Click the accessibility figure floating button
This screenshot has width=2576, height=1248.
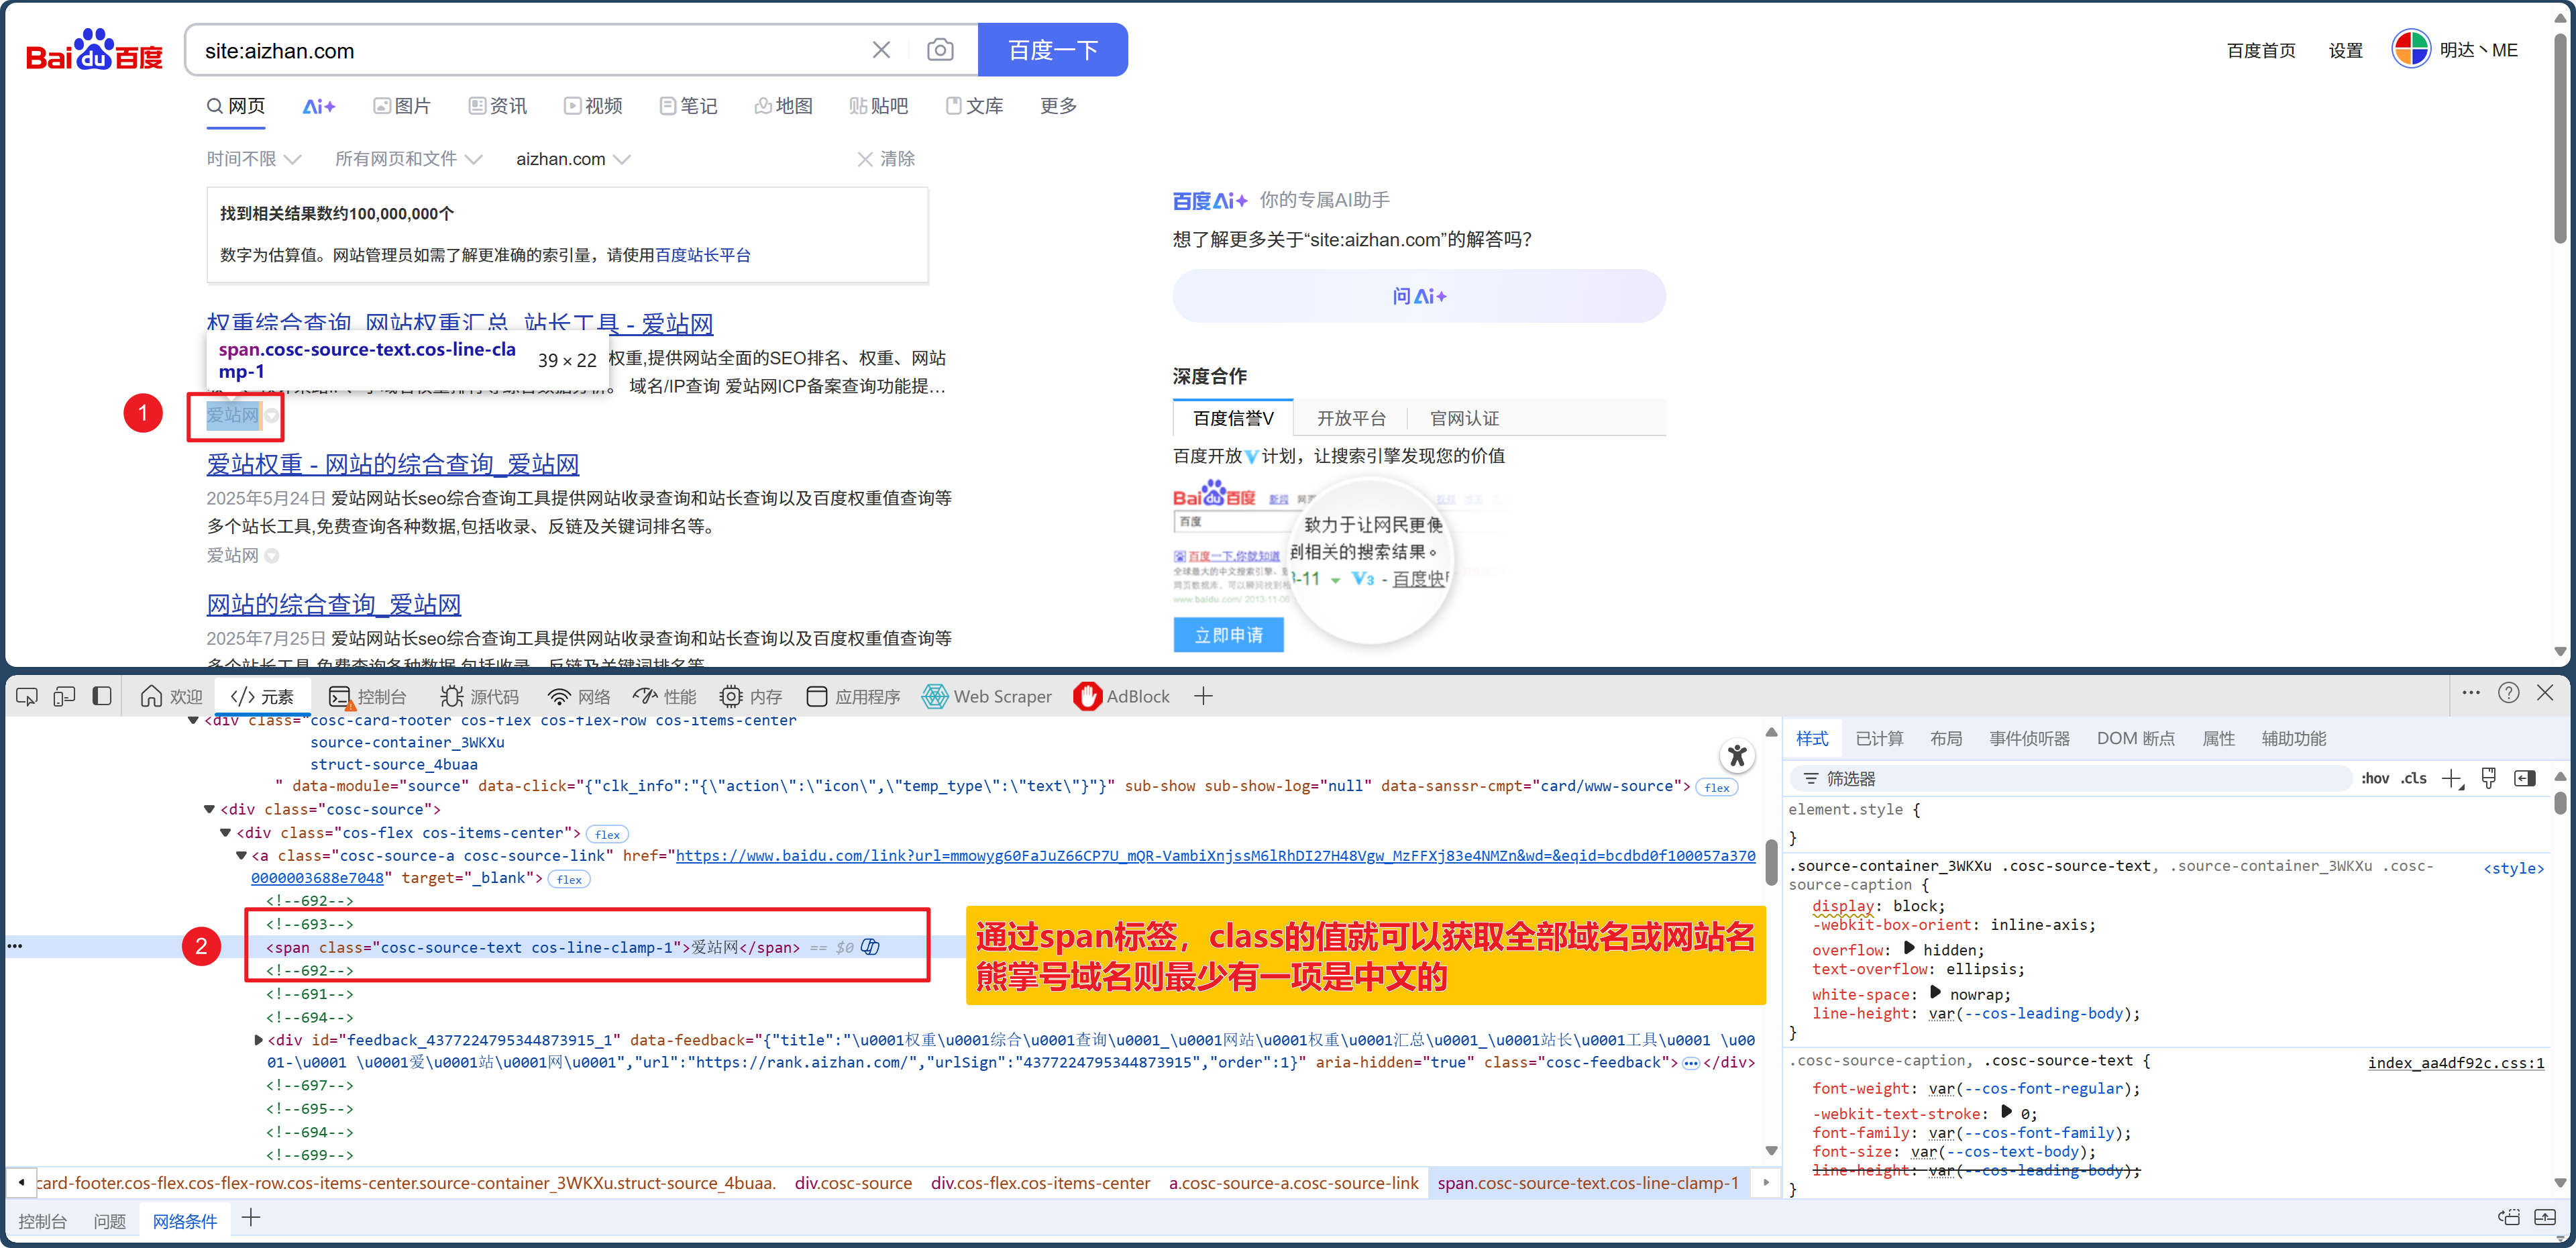click(1737, 756)
